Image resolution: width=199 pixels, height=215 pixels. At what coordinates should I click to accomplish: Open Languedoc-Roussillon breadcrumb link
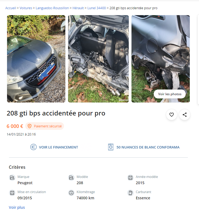click(52, 8)
